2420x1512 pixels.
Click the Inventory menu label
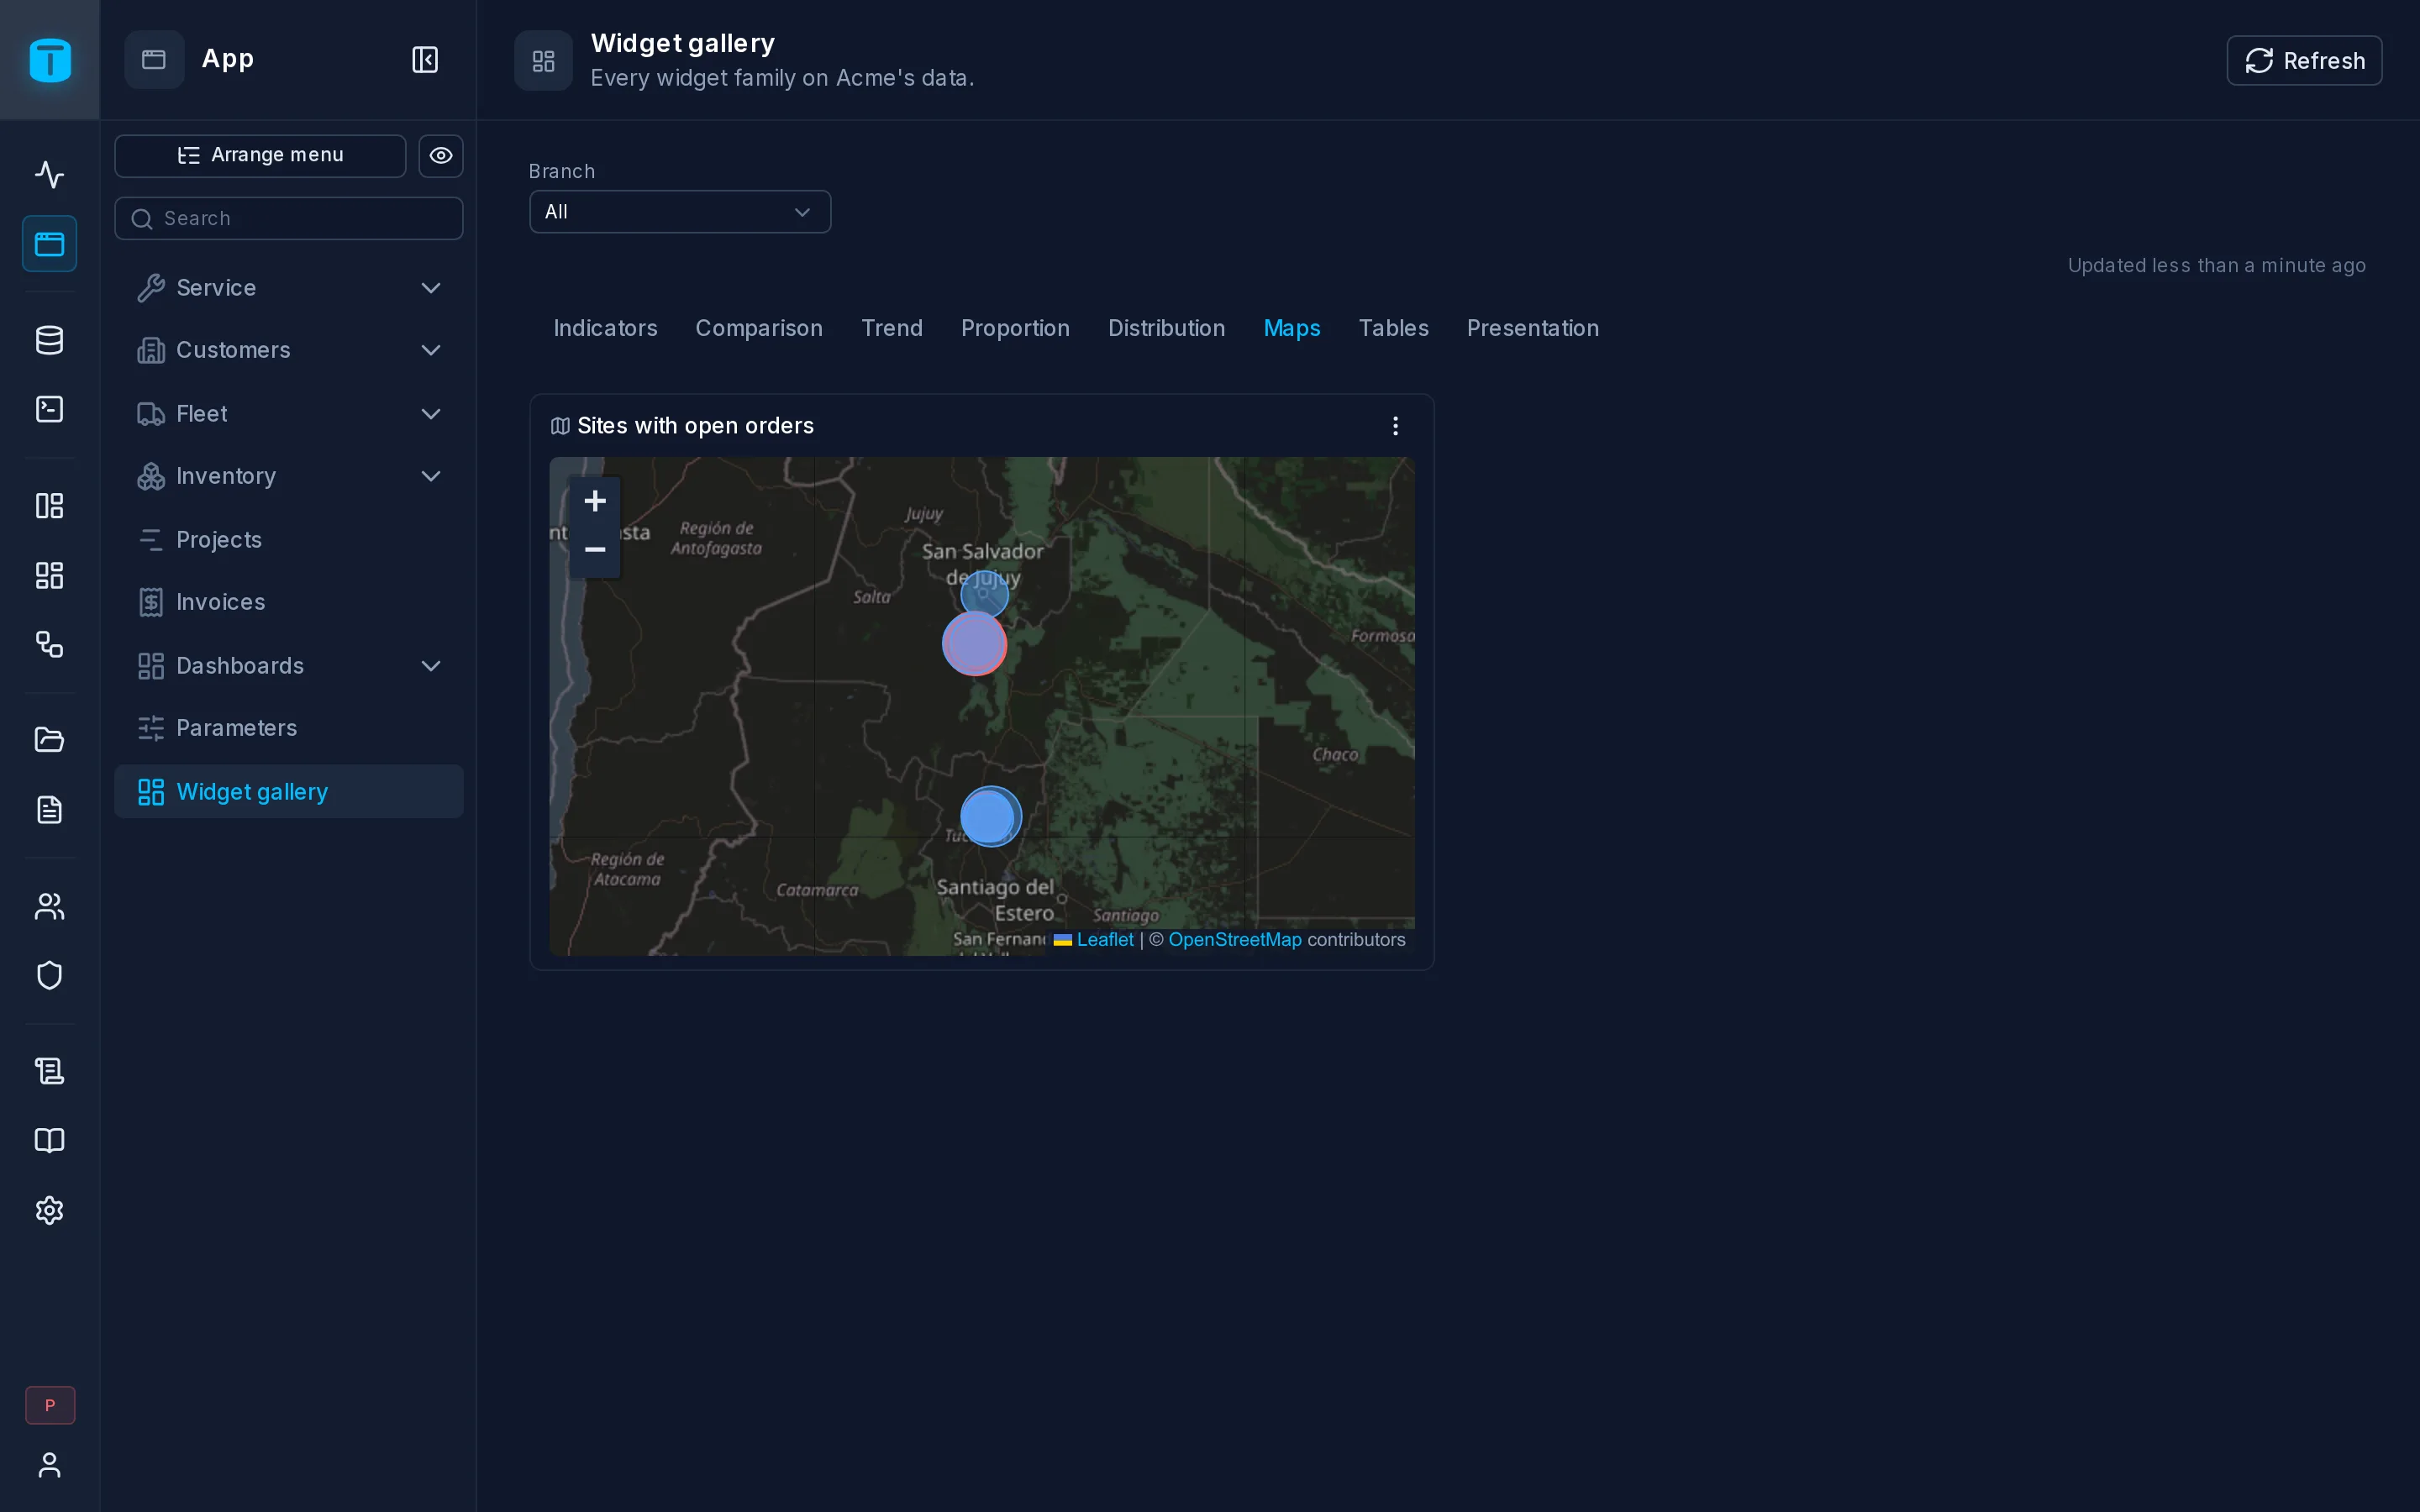226,476
